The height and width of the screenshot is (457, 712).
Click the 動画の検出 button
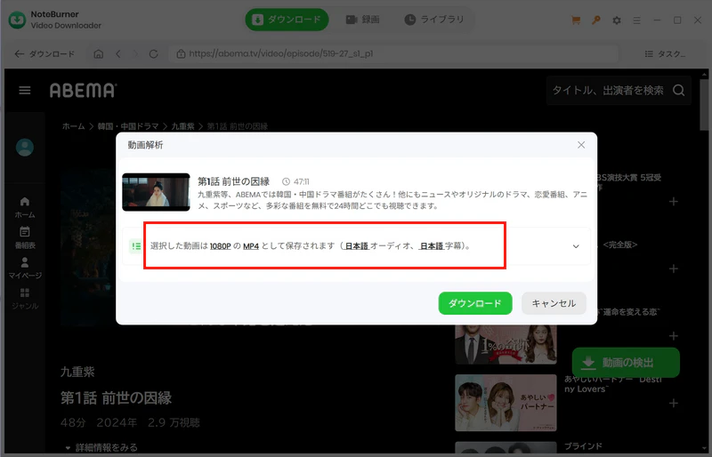(626, 363)
